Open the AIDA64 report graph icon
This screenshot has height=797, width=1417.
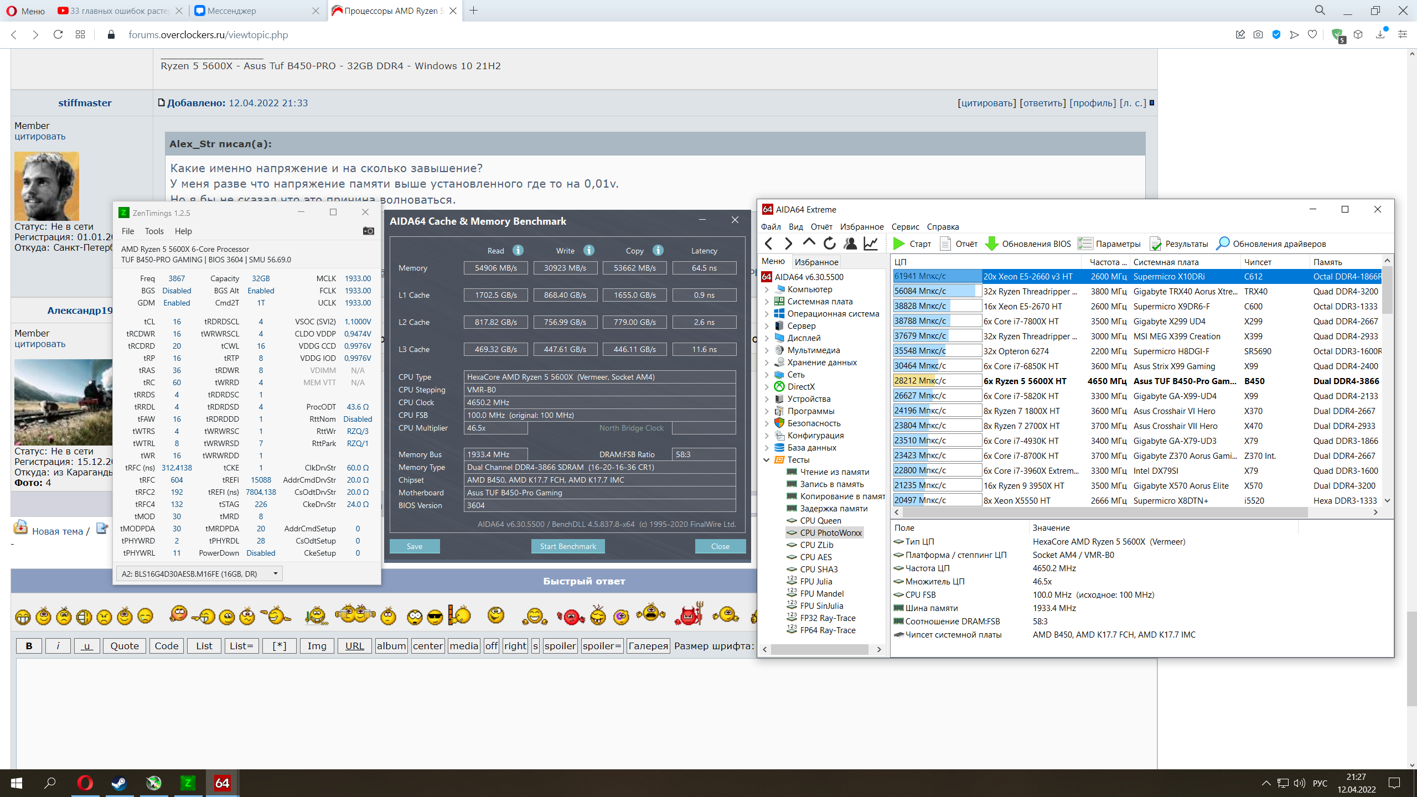click(x=871, y=244)
